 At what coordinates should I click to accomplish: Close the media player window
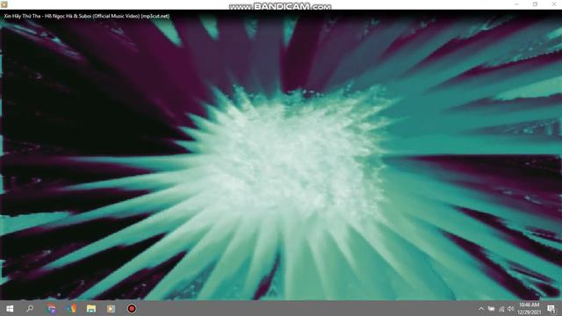pyautogui.click(x=553, y=4)
